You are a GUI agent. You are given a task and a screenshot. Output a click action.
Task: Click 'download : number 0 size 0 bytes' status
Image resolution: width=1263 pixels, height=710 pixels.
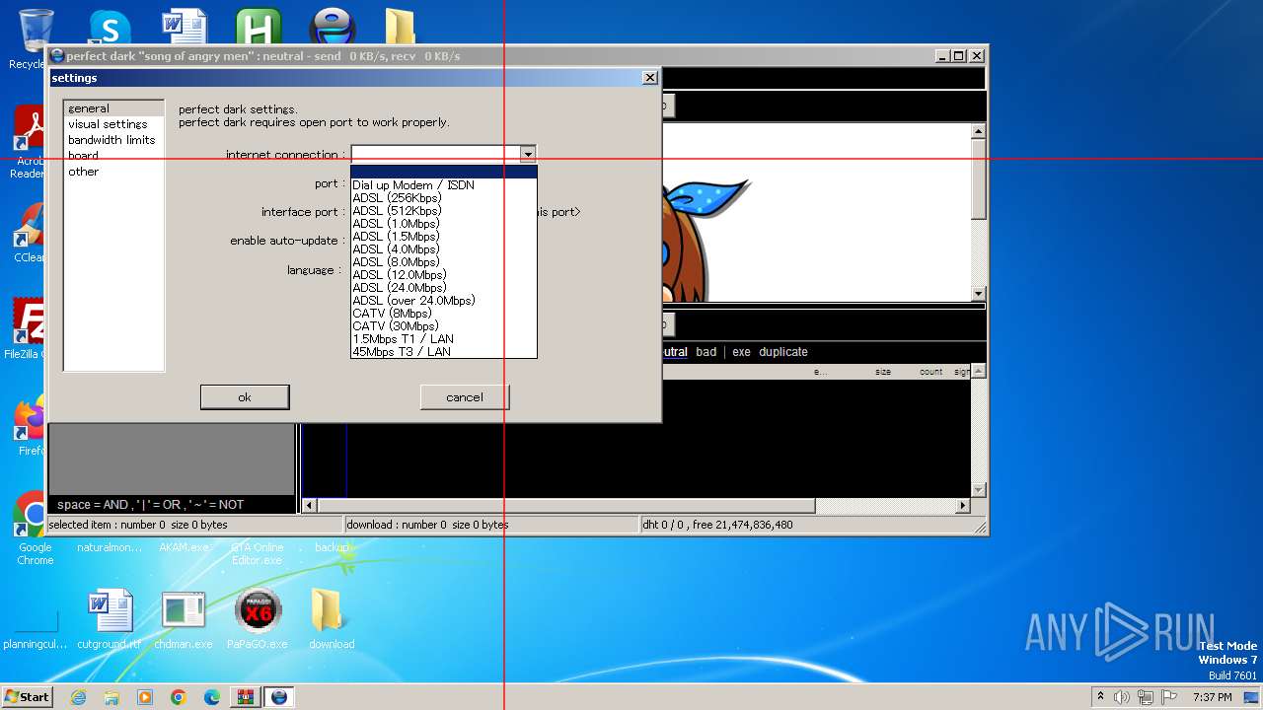point(427,525)
